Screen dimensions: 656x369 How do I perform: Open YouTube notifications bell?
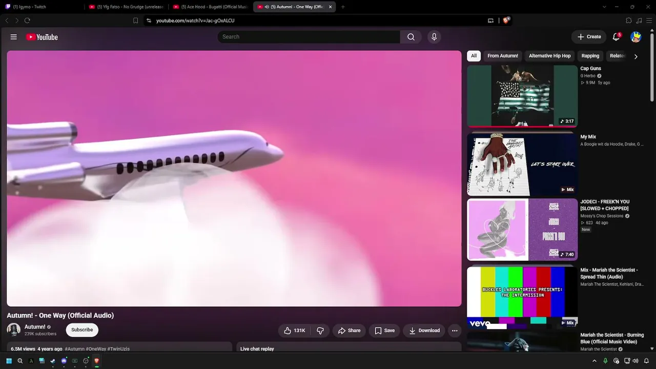[x=617, y=37]
